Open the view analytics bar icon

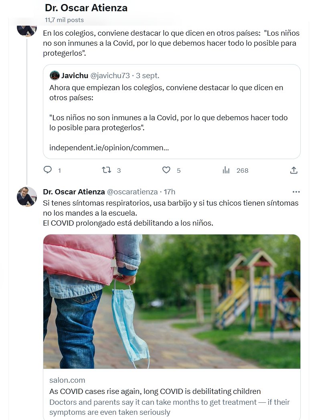(x=226, y=170)
